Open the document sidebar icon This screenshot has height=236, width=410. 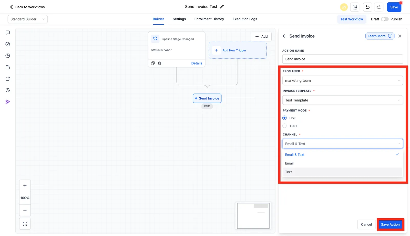8,67
